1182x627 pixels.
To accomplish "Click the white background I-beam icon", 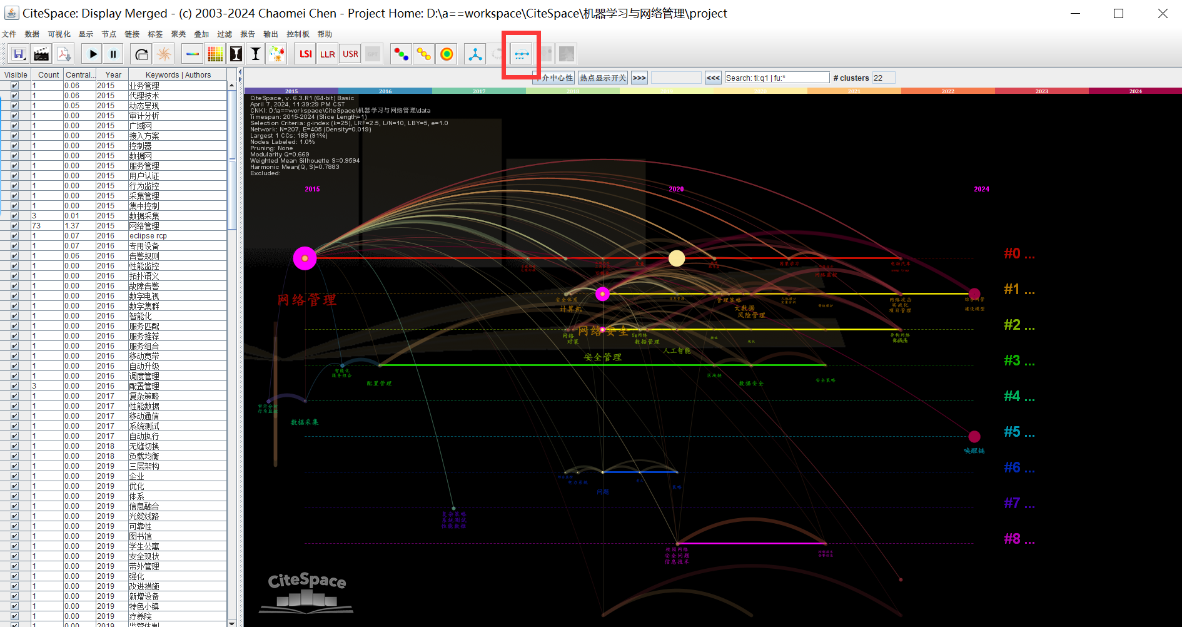I will 256,54.
